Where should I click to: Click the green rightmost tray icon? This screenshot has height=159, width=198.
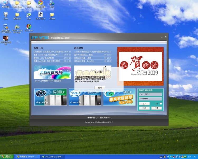(185, 157)
